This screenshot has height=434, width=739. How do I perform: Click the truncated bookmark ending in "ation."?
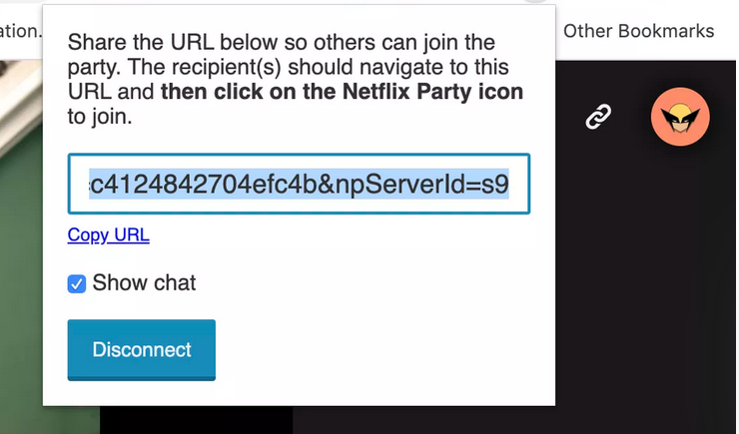pyautogui.click(x=20, y=31)
